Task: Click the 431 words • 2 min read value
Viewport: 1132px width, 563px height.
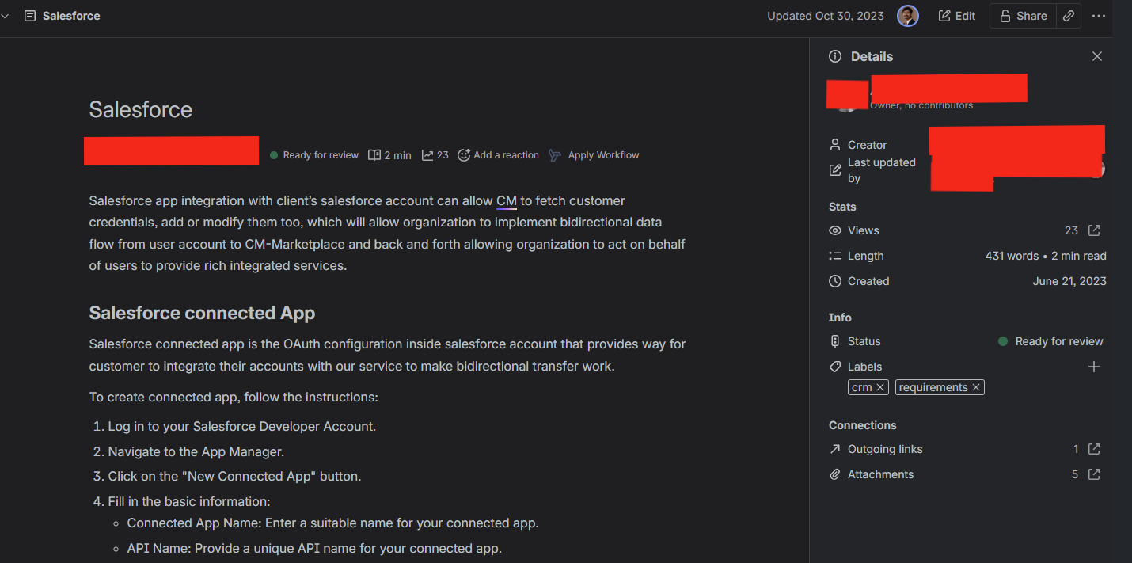Action: pos(1046,256)
